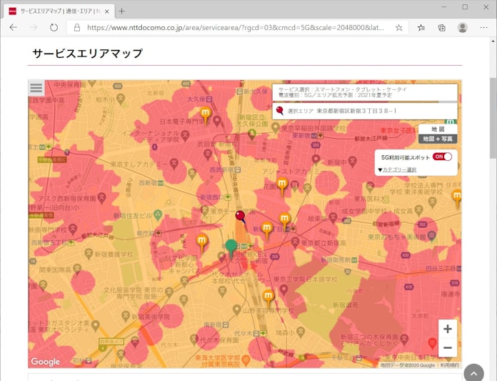Go back with browser back arrow

tap(14, 28)
